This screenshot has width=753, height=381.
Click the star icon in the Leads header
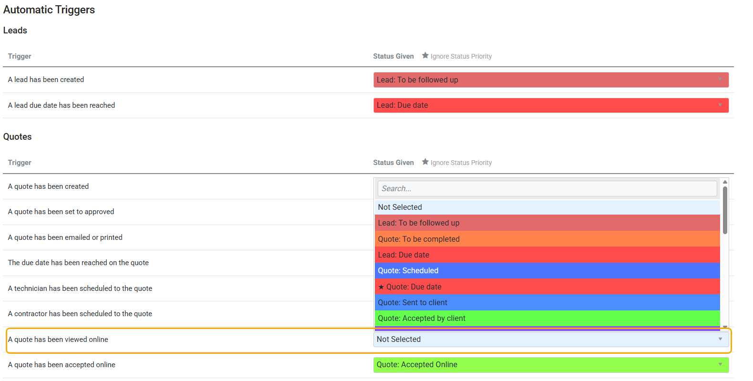coord(425,56)
